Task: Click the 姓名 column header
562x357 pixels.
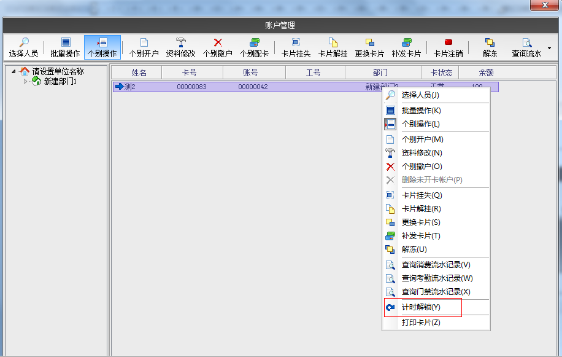Action: [x=139, y=73]
